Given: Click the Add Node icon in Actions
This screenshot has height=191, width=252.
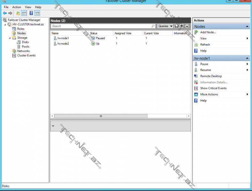Looking at the screenshot, I should (196, 32).
